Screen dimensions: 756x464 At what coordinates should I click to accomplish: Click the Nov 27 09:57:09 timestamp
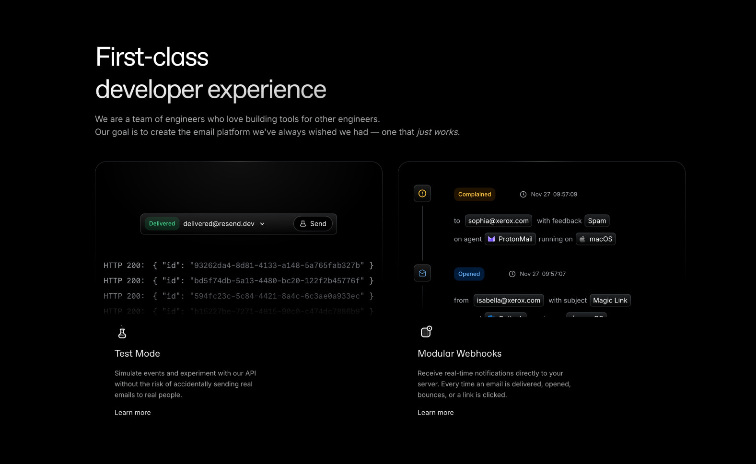pyautogui.click(x=554, y=194)
